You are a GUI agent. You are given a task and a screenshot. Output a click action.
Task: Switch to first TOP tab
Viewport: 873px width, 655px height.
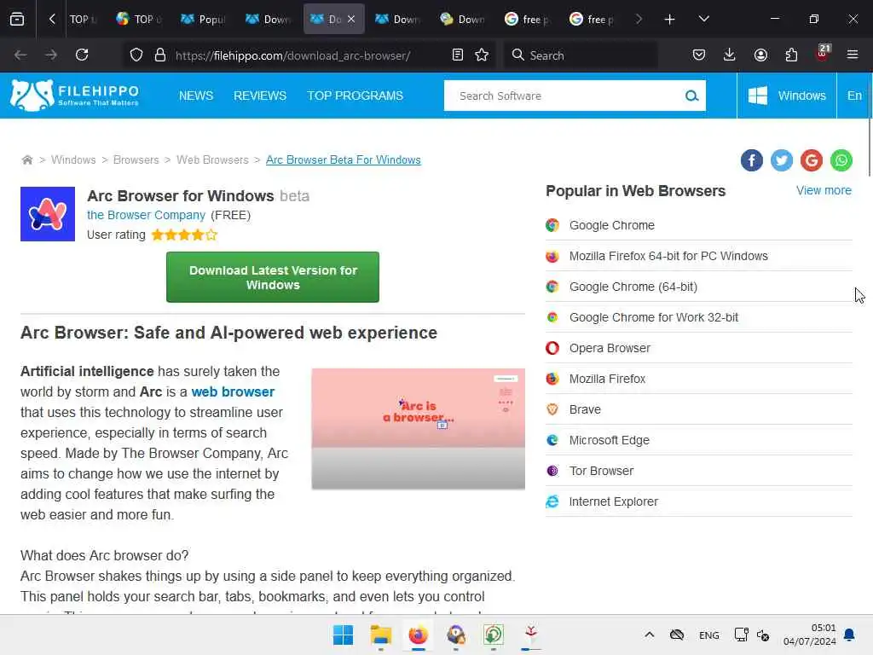click(x=82, y=20)
